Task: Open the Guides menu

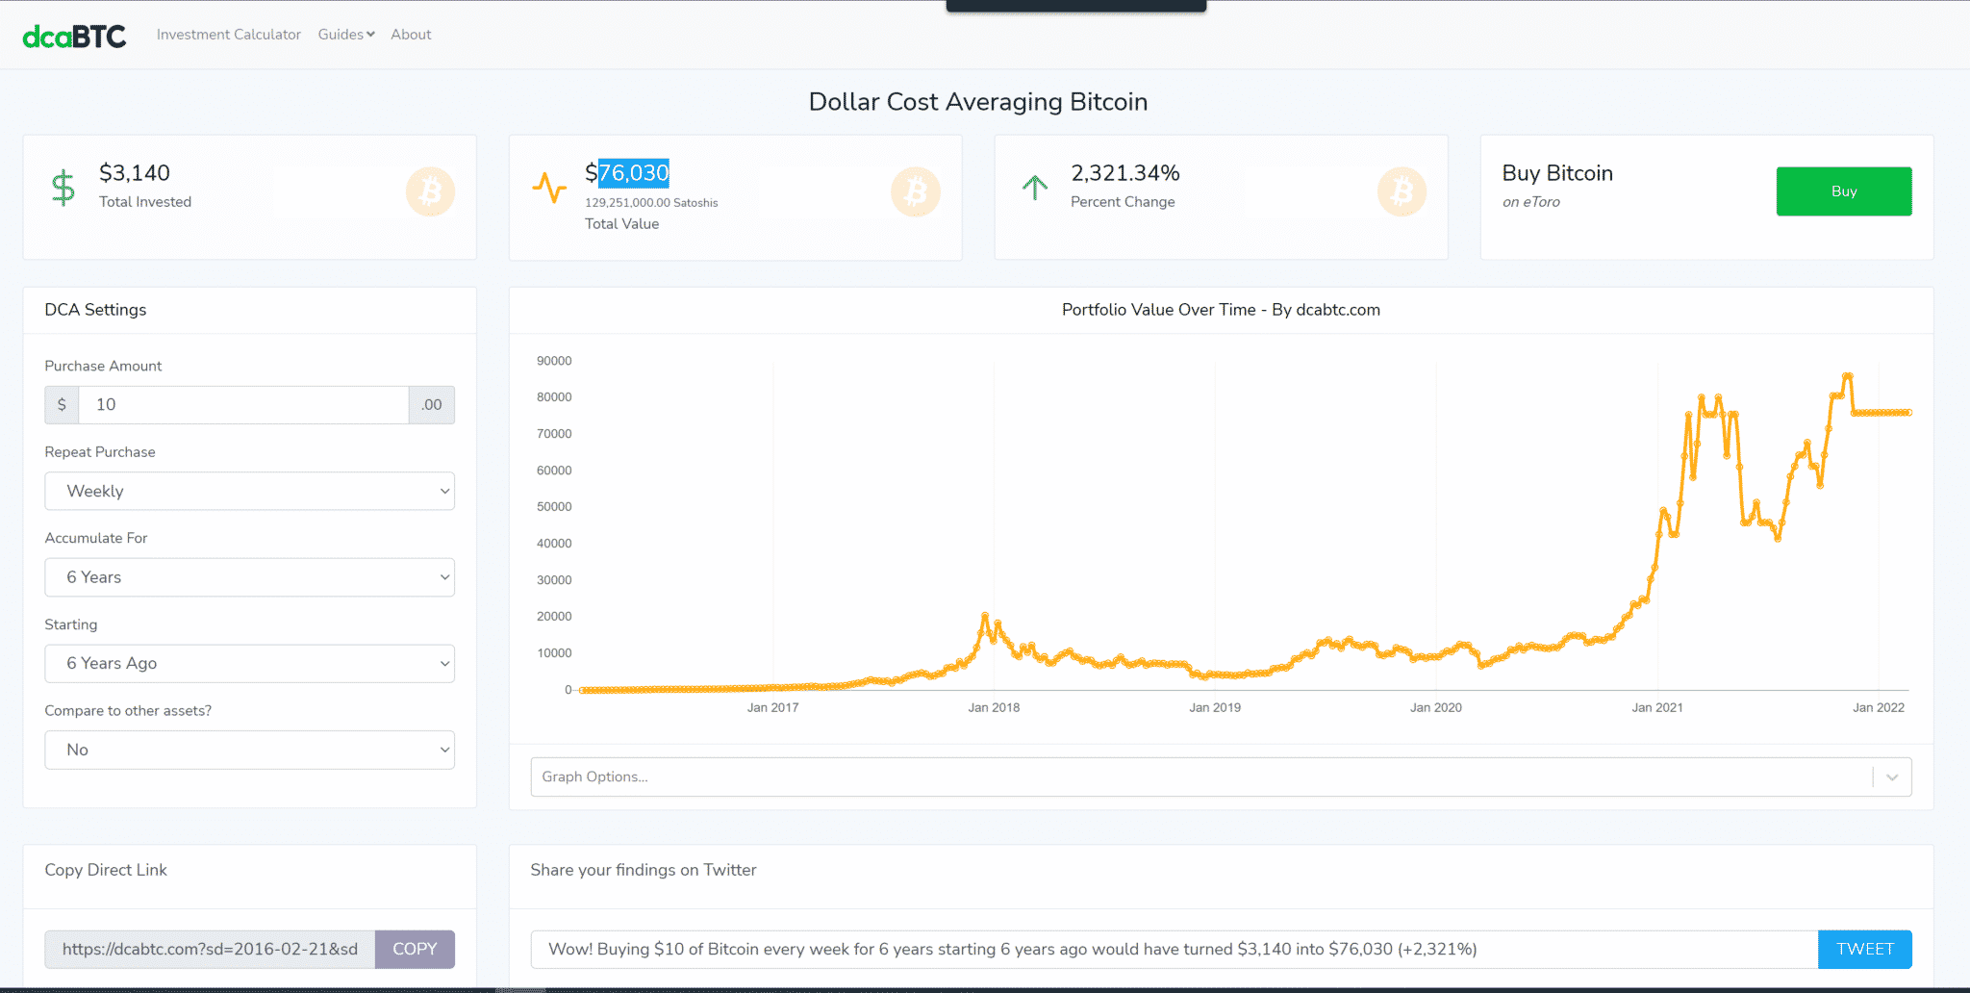Action: (346, 35)
